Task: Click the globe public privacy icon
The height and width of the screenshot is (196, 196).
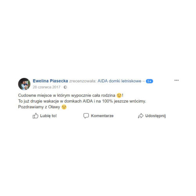Action: click(65, 87)
